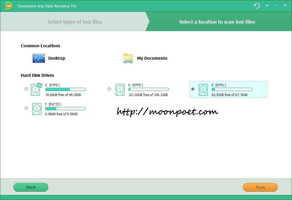Viewport: 292px width, 200px height.
Task: Click the D drive disk icon
Action: [120, 90]
